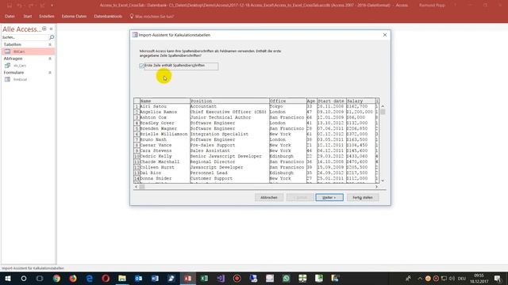The height and width of the screenshot is (285, 508).
Task: Collapse the Formulare group
Action: coord(50,72)
